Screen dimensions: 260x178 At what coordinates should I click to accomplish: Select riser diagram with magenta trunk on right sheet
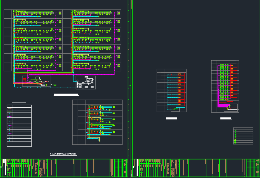225,86
